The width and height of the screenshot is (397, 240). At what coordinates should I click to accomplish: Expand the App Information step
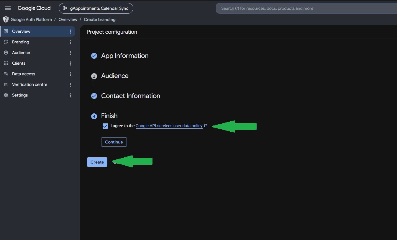[125, 56]
